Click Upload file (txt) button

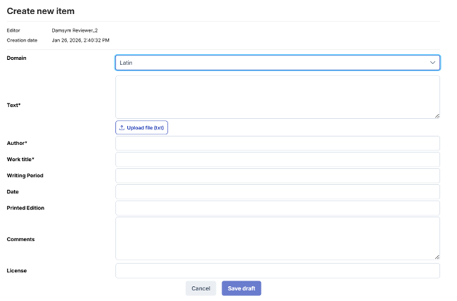click(141, 128)
